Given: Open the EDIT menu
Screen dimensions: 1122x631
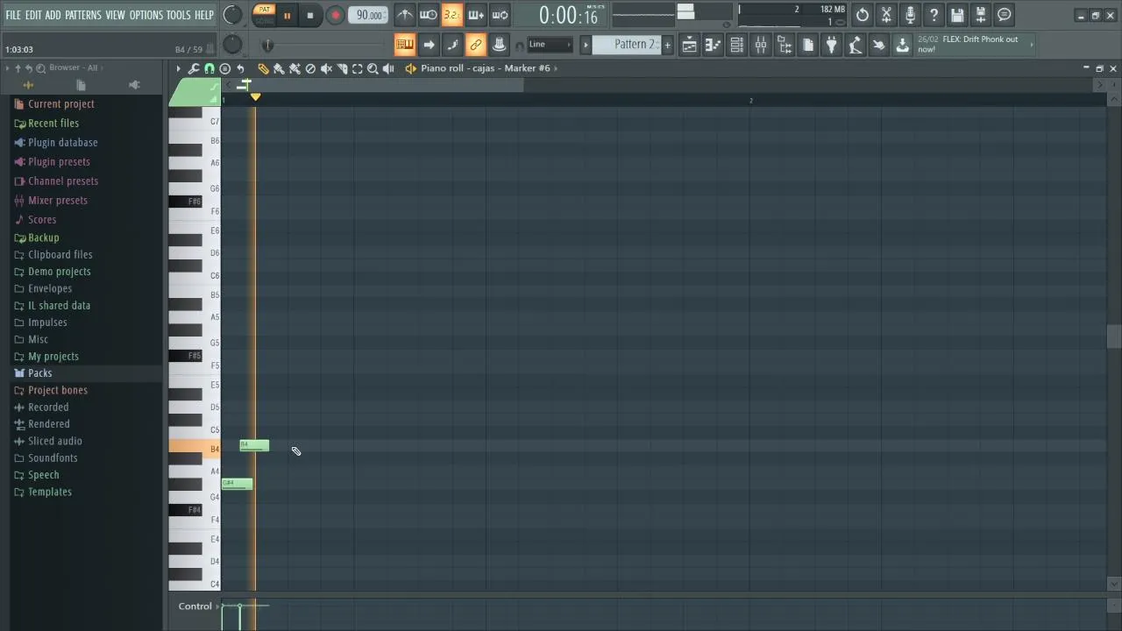Looking at the screenshot, I should point(33,15).
